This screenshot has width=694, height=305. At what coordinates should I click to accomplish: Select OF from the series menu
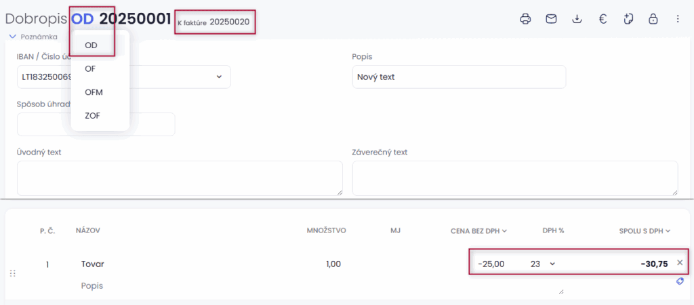click(90, 68)
